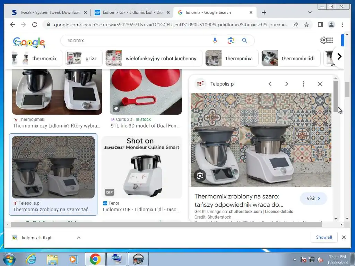This screenshot has height=266, width=355.
Task: Open a new browser tab
Action: [264, 12]
